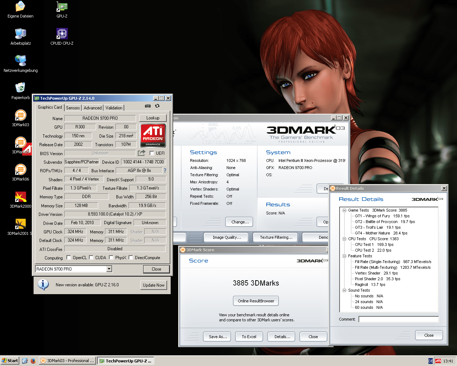Click the ATI Radeon logo in GPU-Z
This screenshot has width=457, height=366.
153,135
